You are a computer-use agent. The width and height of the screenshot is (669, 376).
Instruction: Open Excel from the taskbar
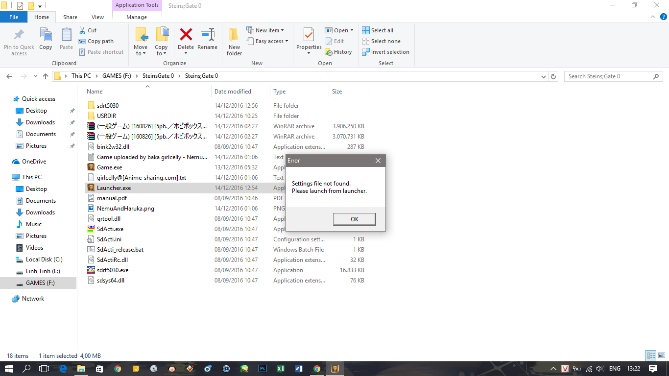280,369
